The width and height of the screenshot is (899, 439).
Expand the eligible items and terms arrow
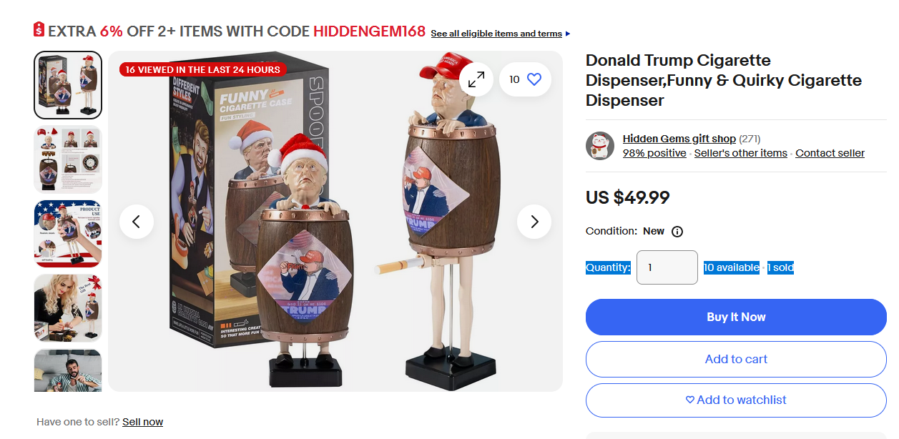click(x=568, y=34)
